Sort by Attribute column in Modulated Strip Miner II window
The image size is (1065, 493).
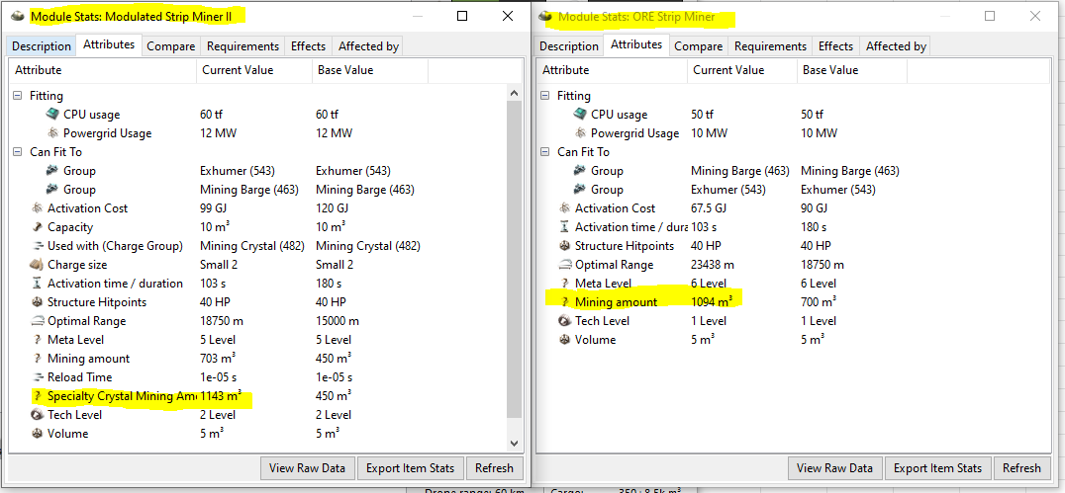[103, 70]
